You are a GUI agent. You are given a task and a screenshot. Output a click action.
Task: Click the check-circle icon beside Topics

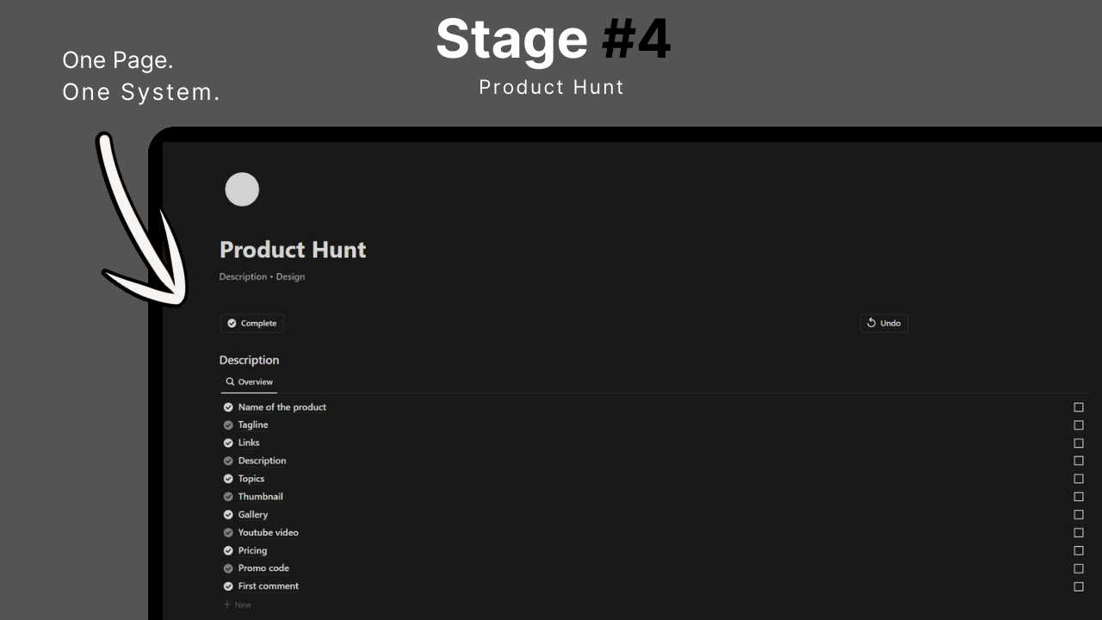pyautogui.click(x=228, y=479)
